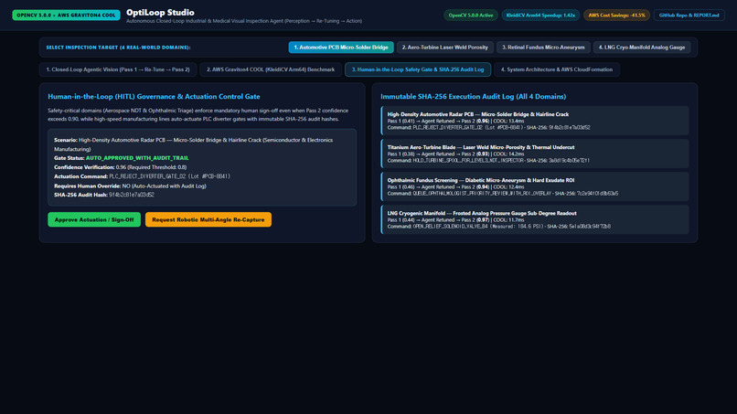
Task: Select Automotive PCB Micro-Solder Bridge target
Action: click(x=341, y=48)
